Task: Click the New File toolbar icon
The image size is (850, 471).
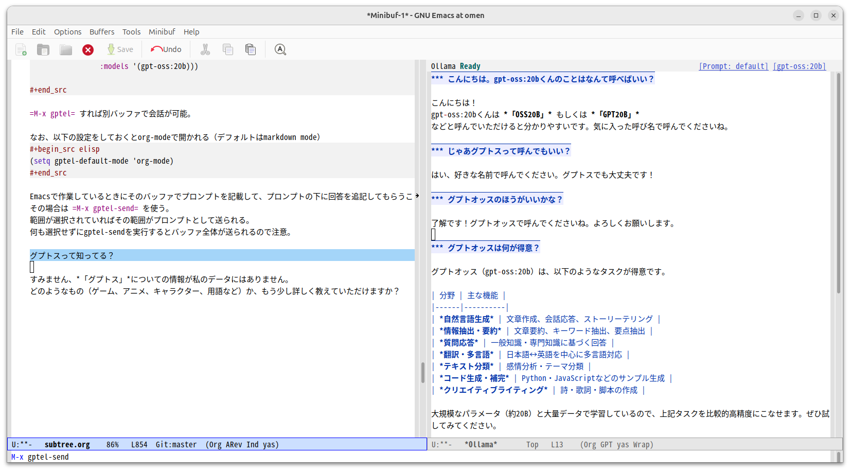Action: pyautogui.click(x=21, y=49)
